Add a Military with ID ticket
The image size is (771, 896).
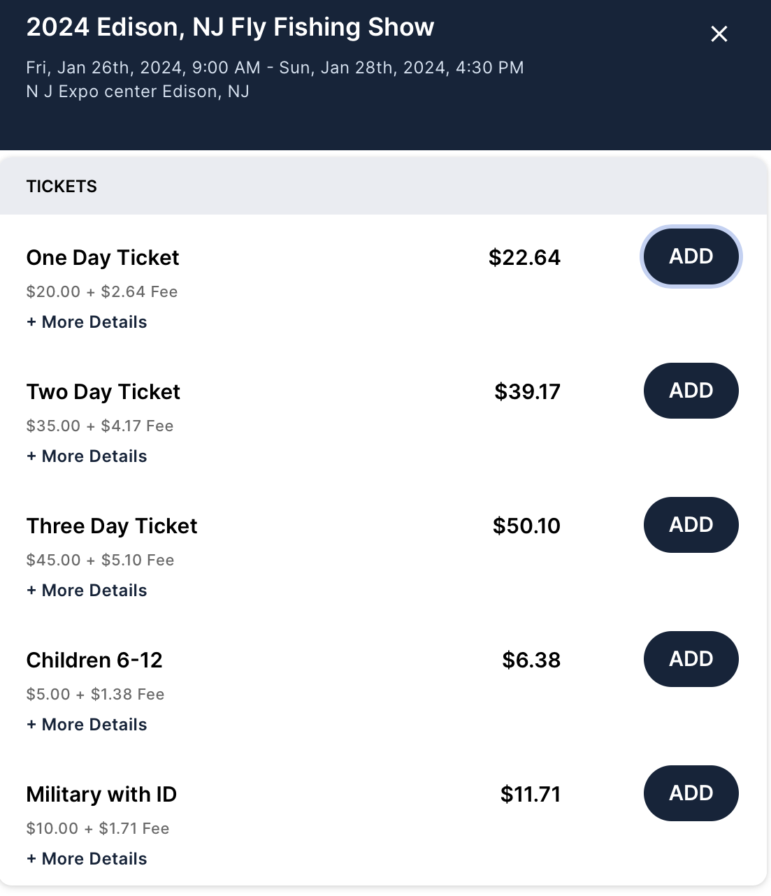(x=691, y=793)
